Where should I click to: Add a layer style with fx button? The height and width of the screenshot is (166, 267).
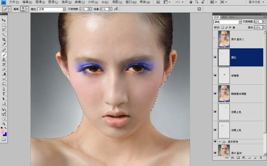232,158
